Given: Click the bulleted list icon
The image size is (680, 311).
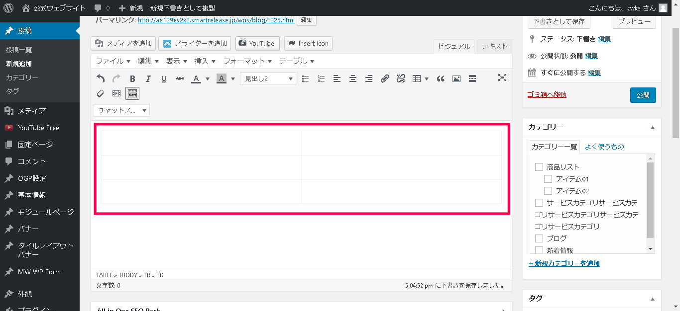Looking at the screenshot, I should pyautogui.click(x=306, y=78).
